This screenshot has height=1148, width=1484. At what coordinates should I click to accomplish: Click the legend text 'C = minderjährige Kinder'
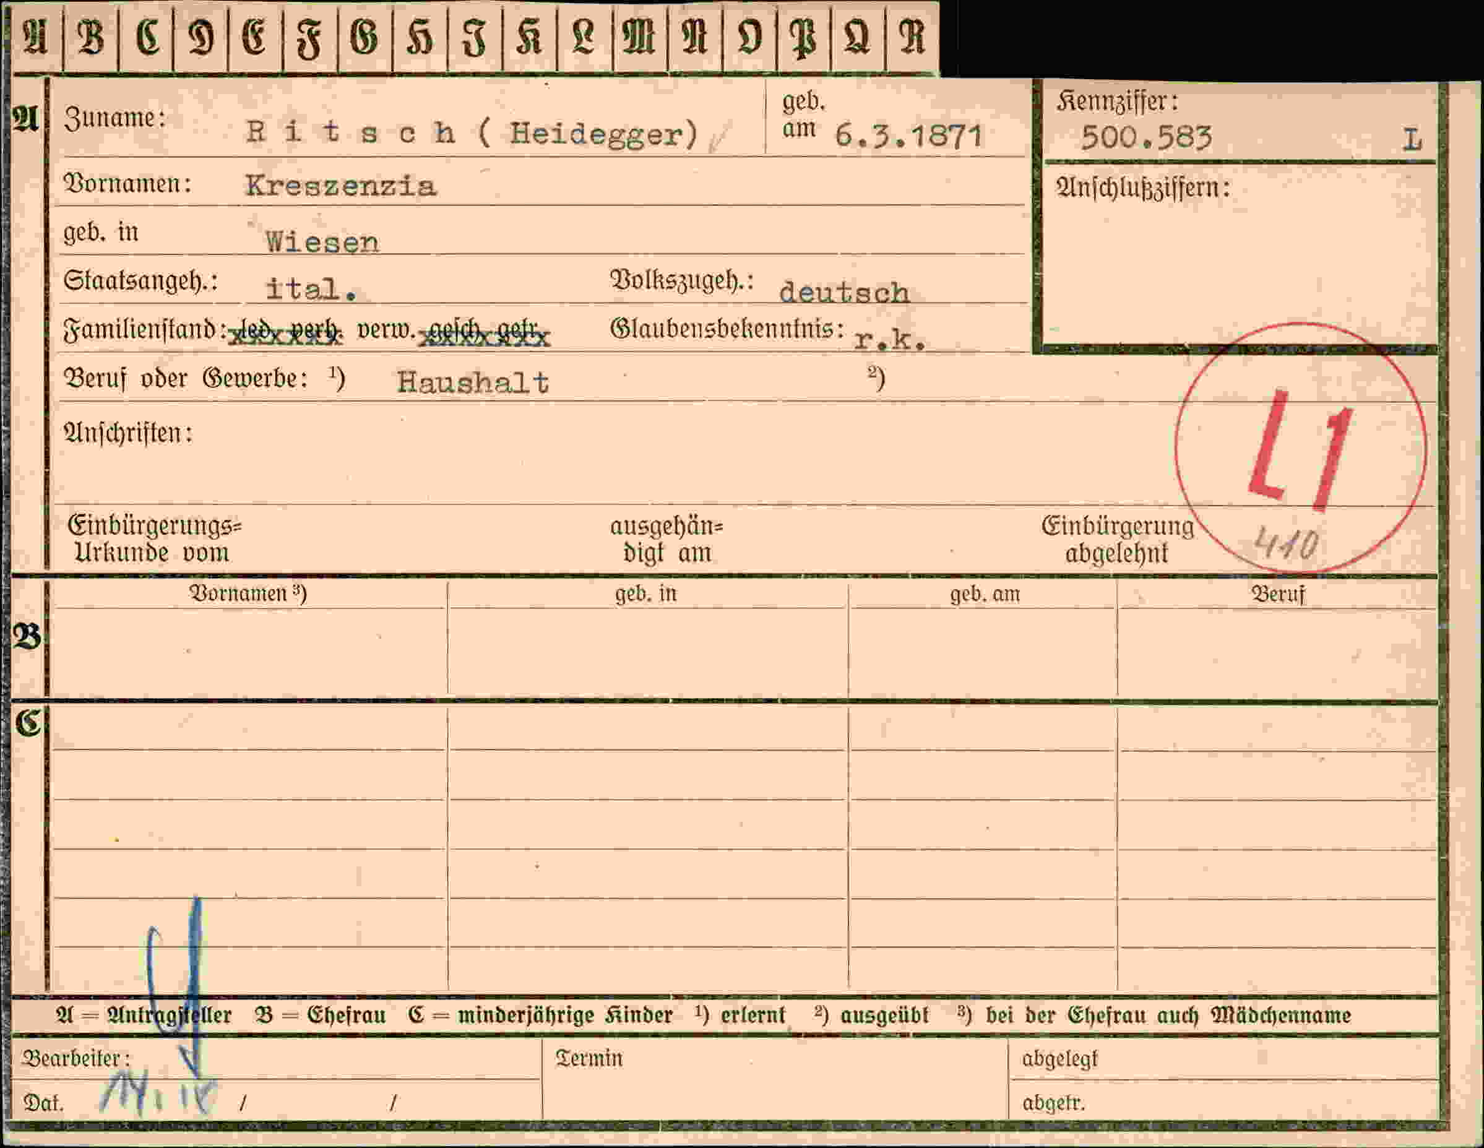pyautogui.click(x=540, y=1016)
